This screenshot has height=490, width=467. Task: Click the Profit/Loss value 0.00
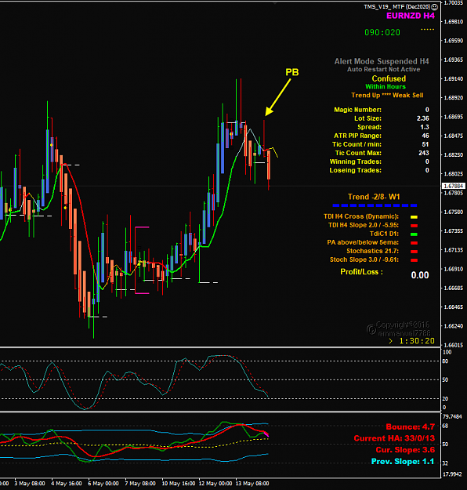coord(420,275)
